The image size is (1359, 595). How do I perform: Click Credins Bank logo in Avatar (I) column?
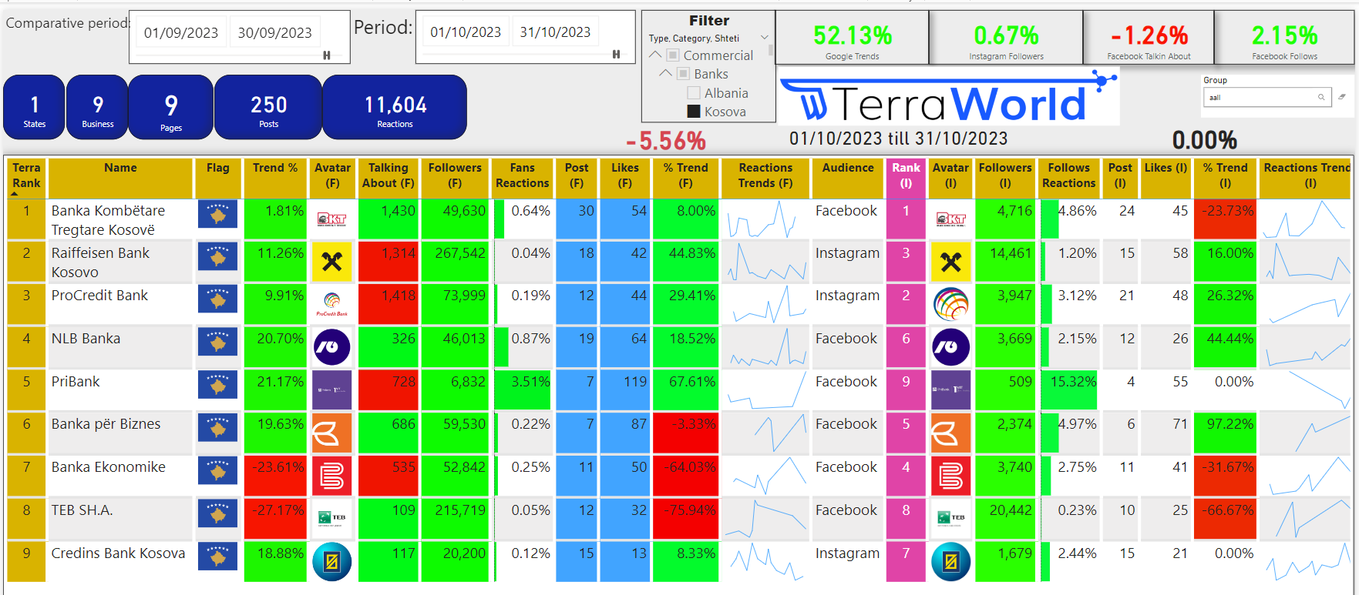[951, 562]
